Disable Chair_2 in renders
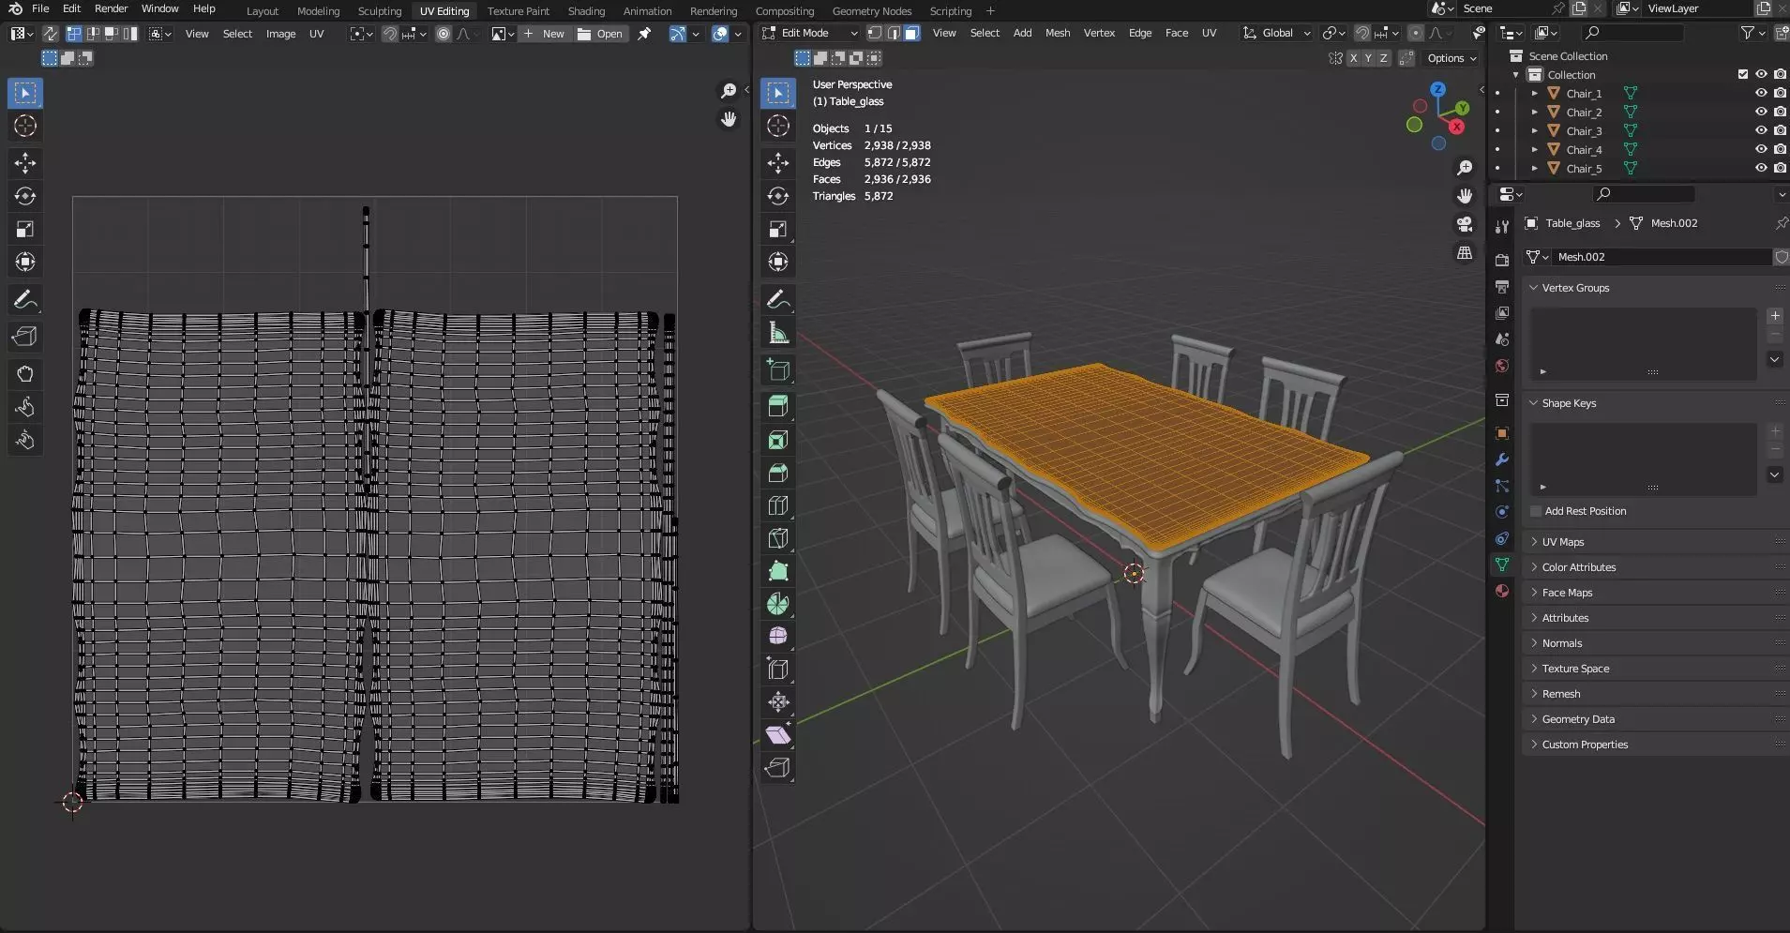 pyautogui.click(x=1780, y=112)
